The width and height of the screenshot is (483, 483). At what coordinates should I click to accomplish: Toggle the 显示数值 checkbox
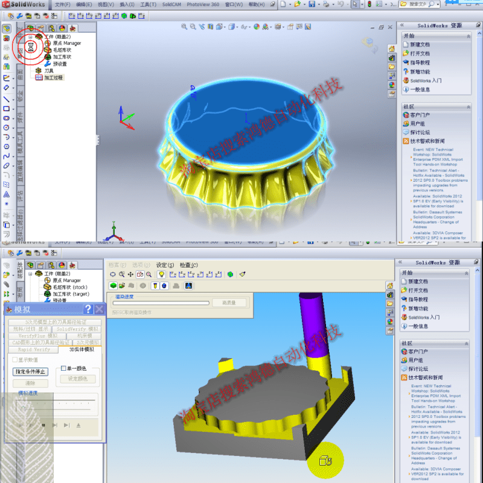pyautogui.click(x=14, y=359)
